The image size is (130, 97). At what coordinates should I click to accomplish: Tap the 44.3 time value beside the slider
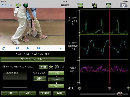(71, 89)
